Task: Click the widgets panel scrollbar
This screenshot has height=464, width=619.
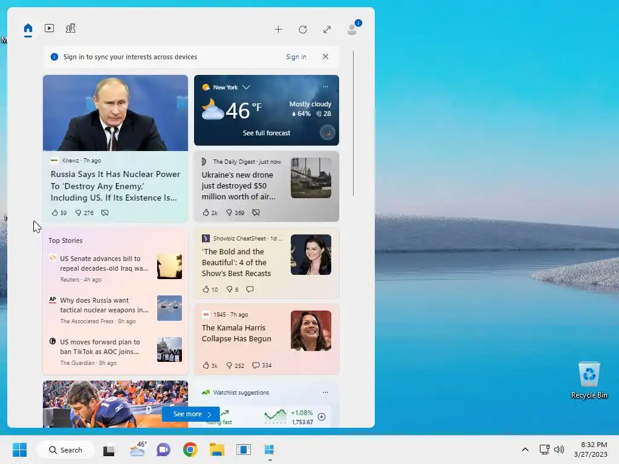Action: pos(353,123)
